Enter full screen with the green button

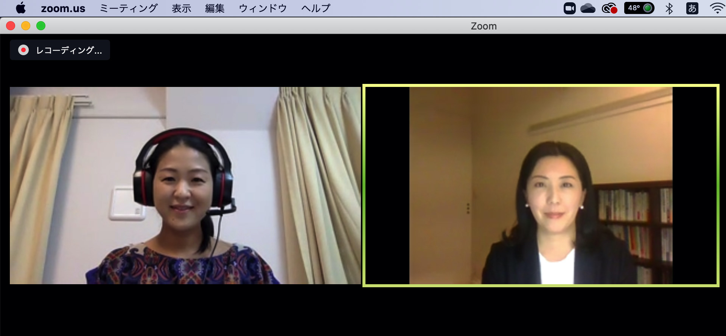point(41,26)
